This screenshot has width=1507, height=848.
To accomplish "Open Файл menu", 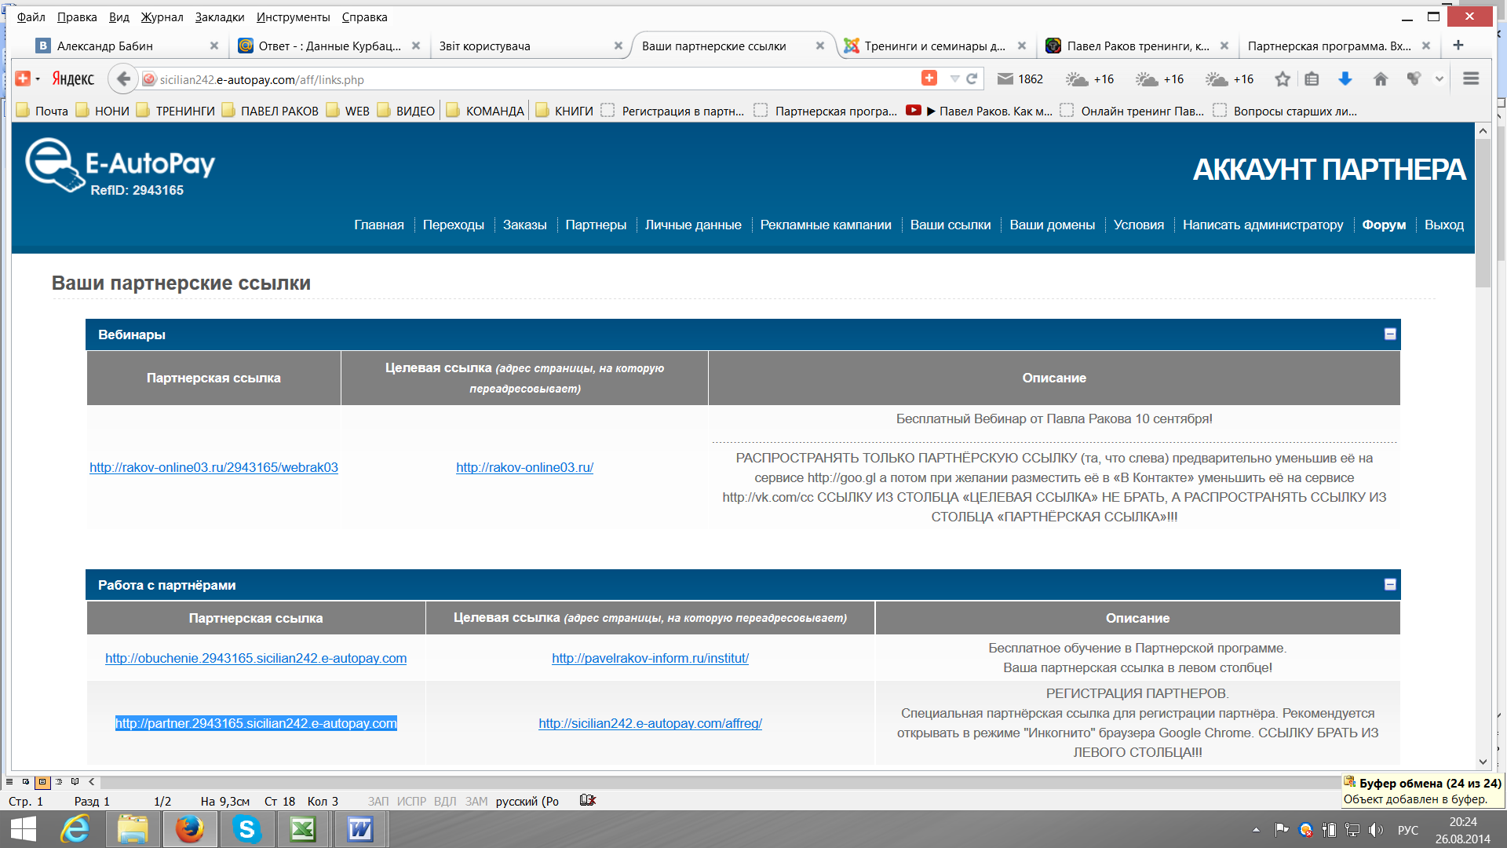I will [x=31, y=16].
